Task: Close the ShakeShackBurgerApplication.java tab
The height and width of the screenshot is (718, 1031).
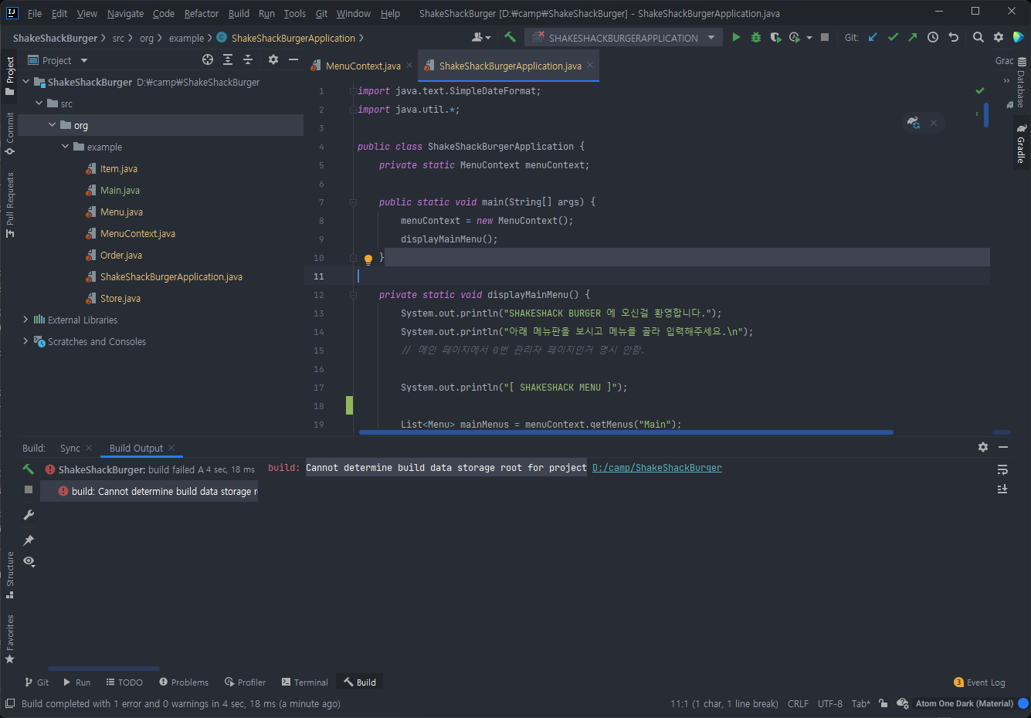Action: click(x=590, y=66)
